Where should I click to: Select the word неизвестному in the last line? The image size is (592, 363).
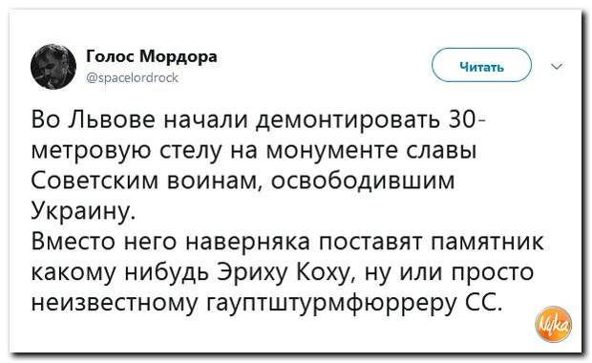[115, 303]
